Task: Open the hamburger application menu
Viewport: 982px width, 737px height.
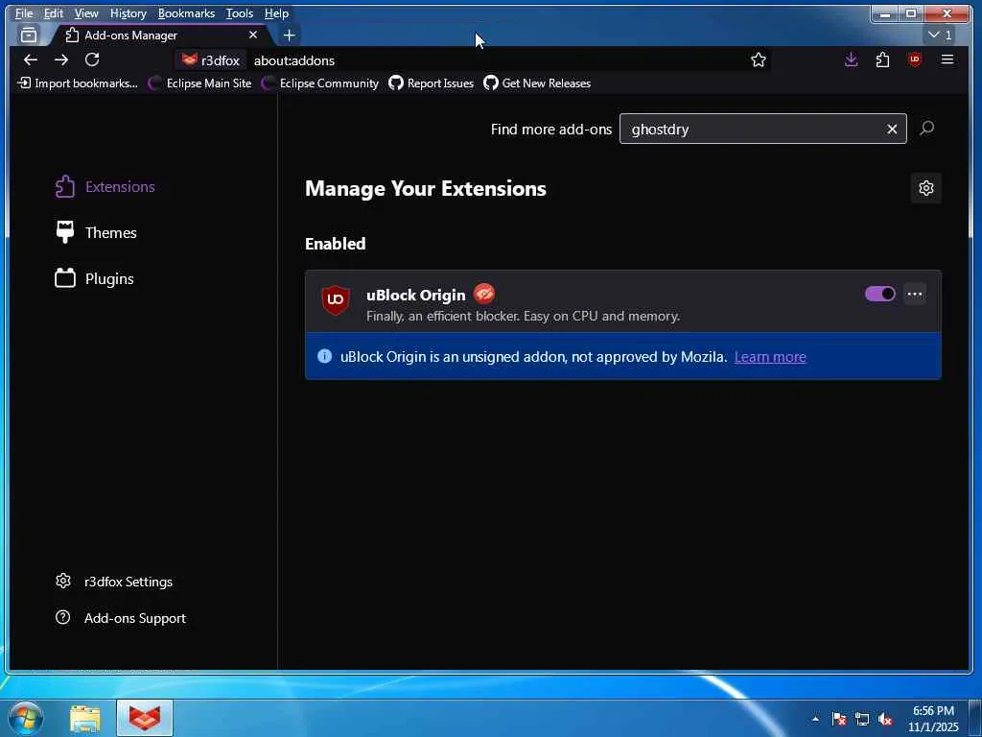Action: [947, 60]
